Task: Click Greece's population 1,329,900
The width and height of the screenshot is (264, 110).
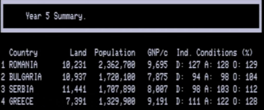Action: tap(117, 101)
